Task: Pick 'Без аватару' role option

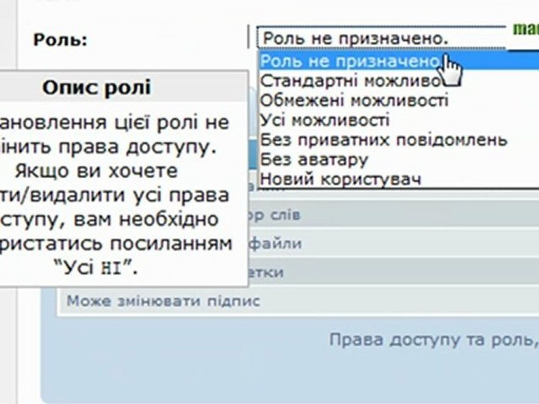Action: (x=399, y=159)
